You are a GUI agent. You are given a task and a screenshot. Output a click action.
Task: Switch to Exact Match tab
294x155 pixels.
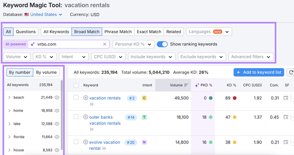[149, 32]
